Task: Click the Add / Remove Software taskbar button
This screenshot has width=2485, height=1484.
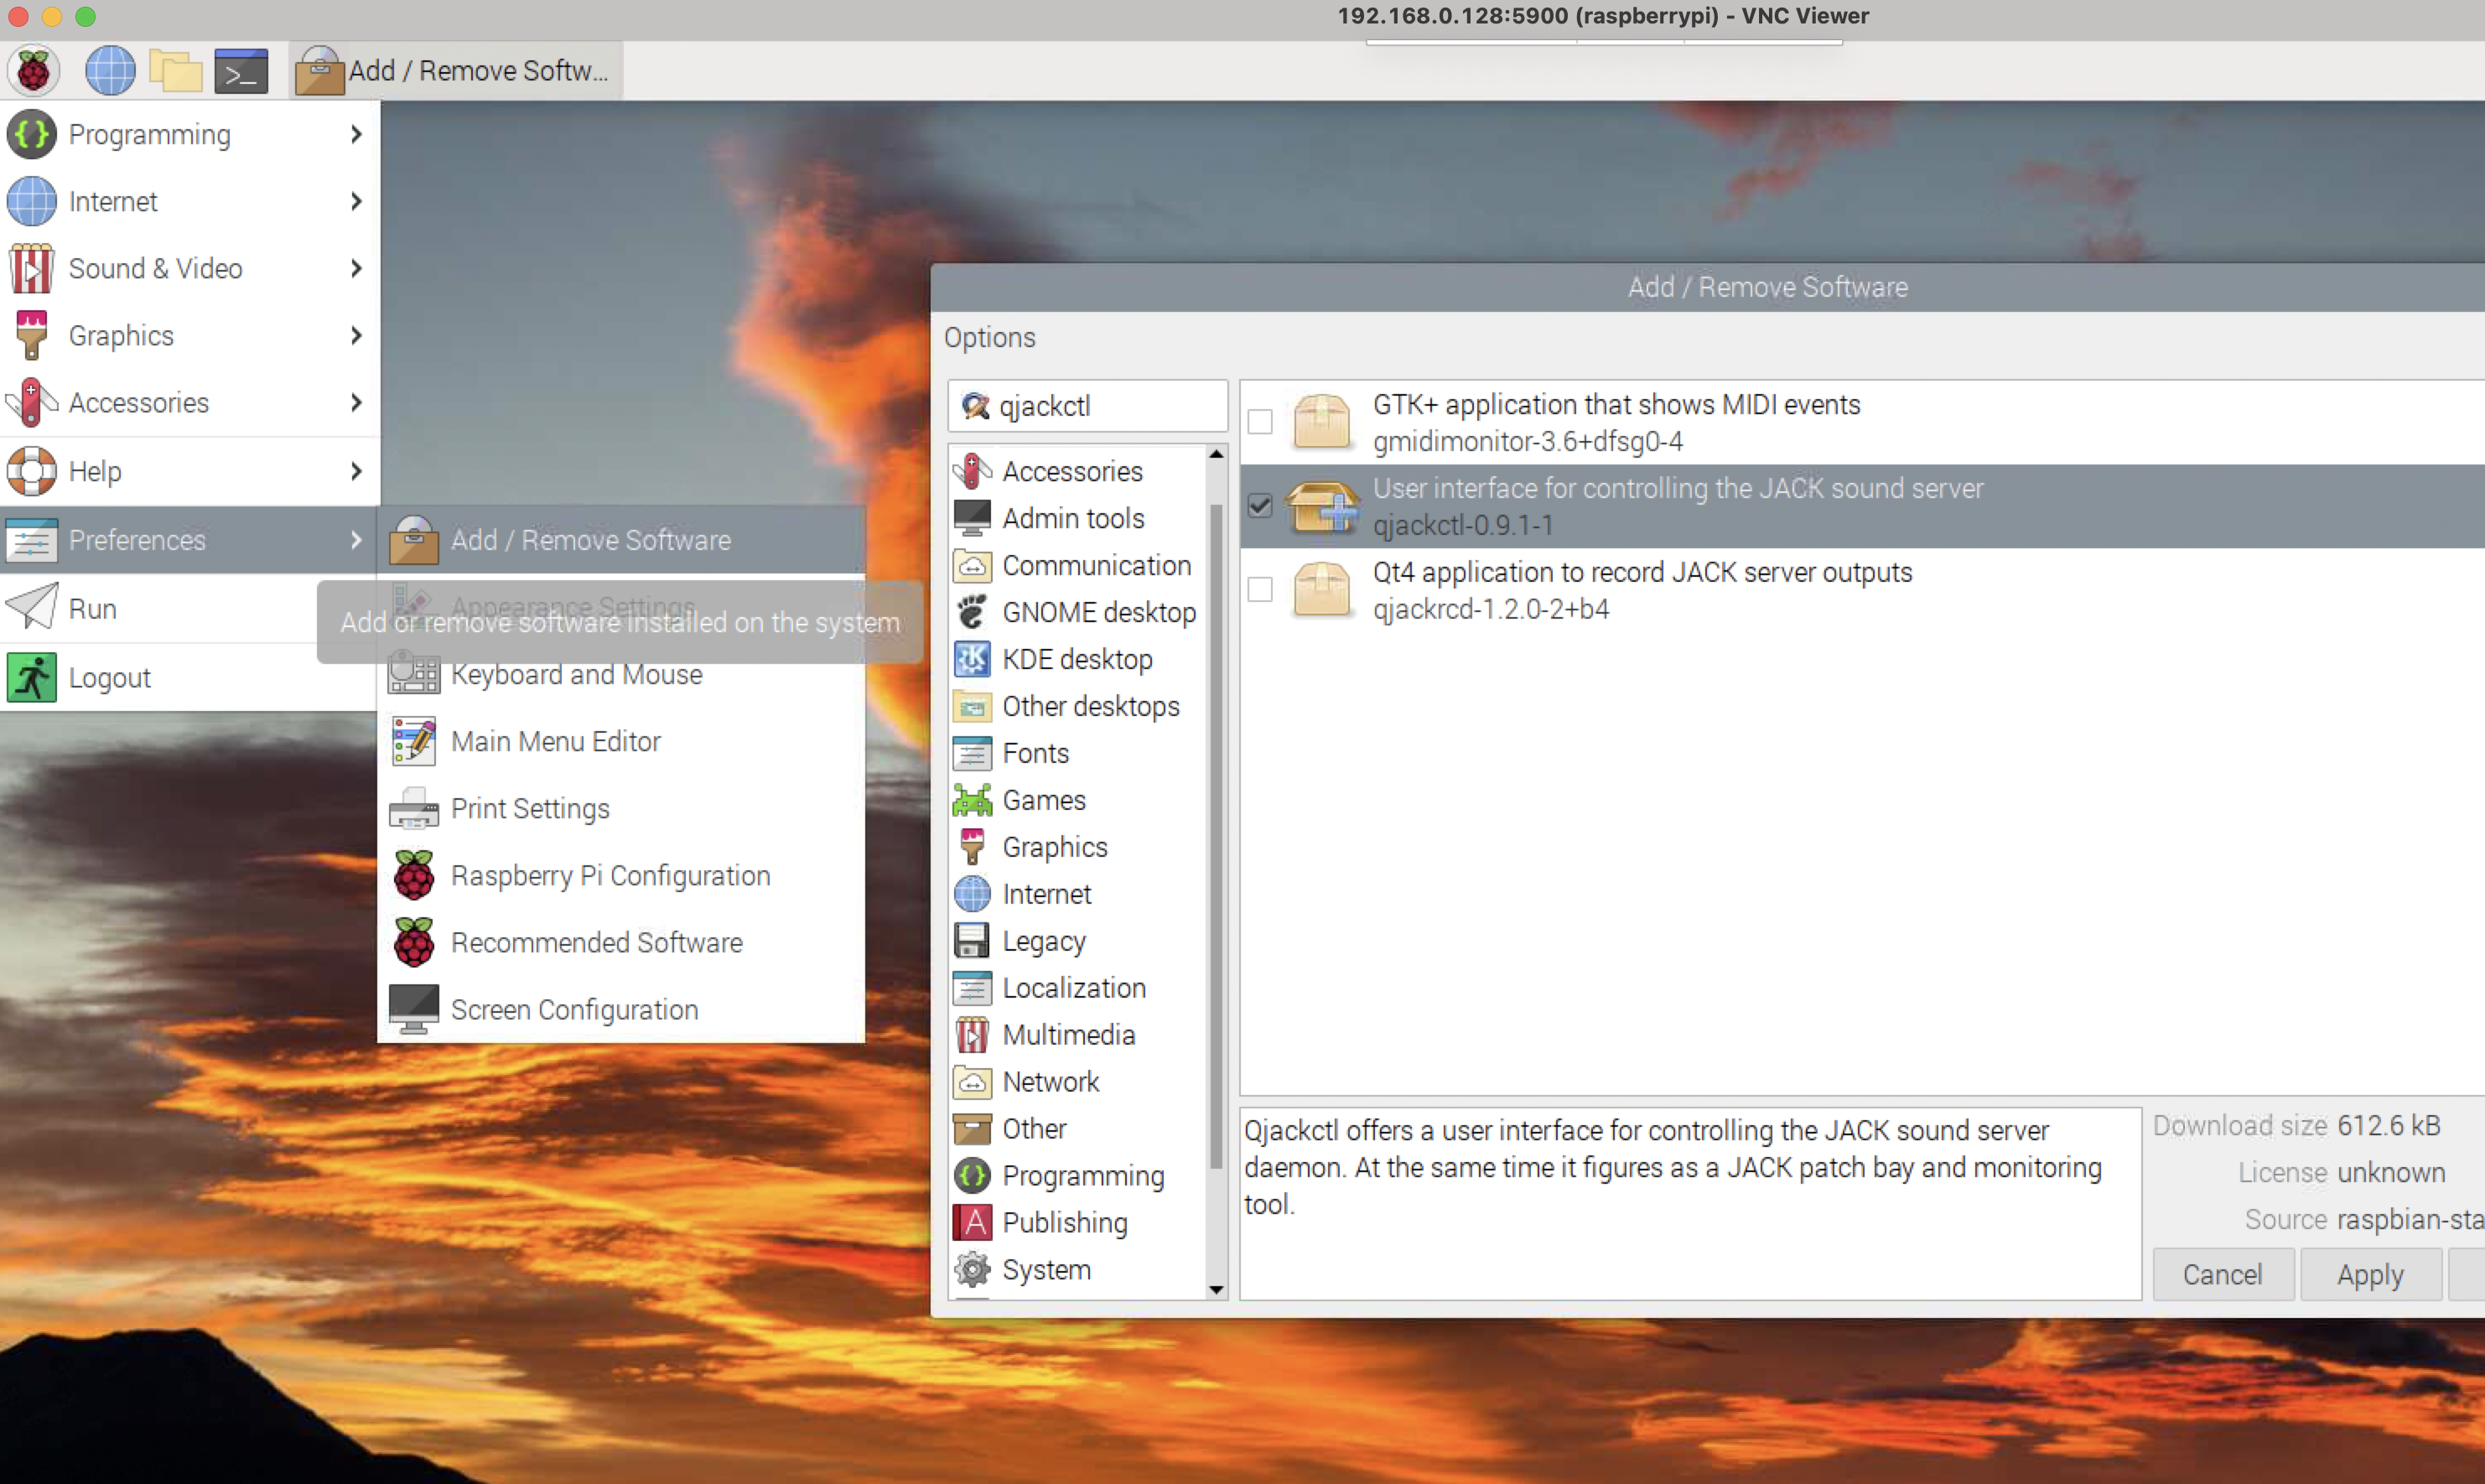Action: [x=455, y=70]
